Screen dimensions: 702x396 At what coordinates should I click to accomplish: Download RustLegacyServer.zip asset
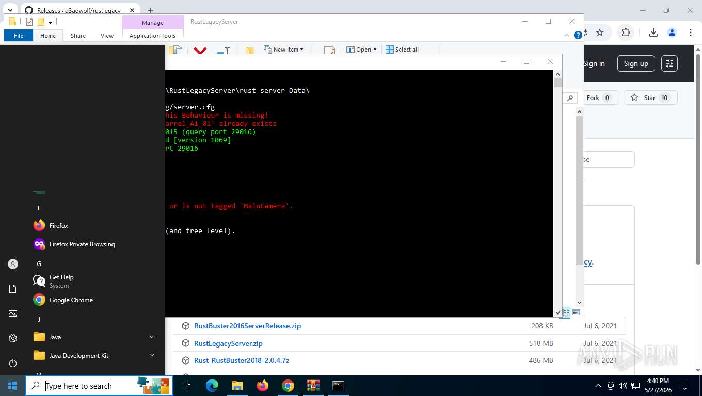tap(228, 343)
